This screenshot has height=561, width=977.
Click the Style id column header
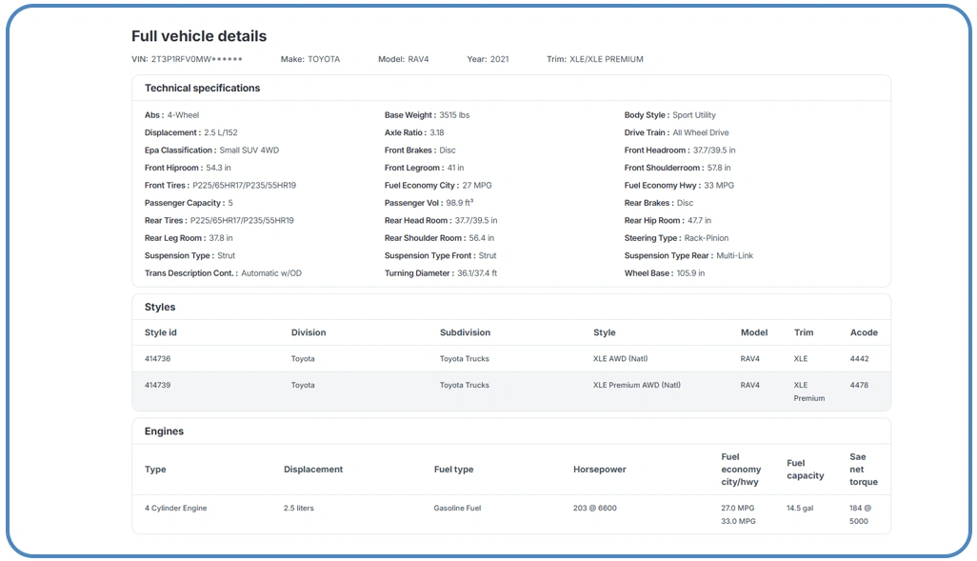tap(161, 332)
